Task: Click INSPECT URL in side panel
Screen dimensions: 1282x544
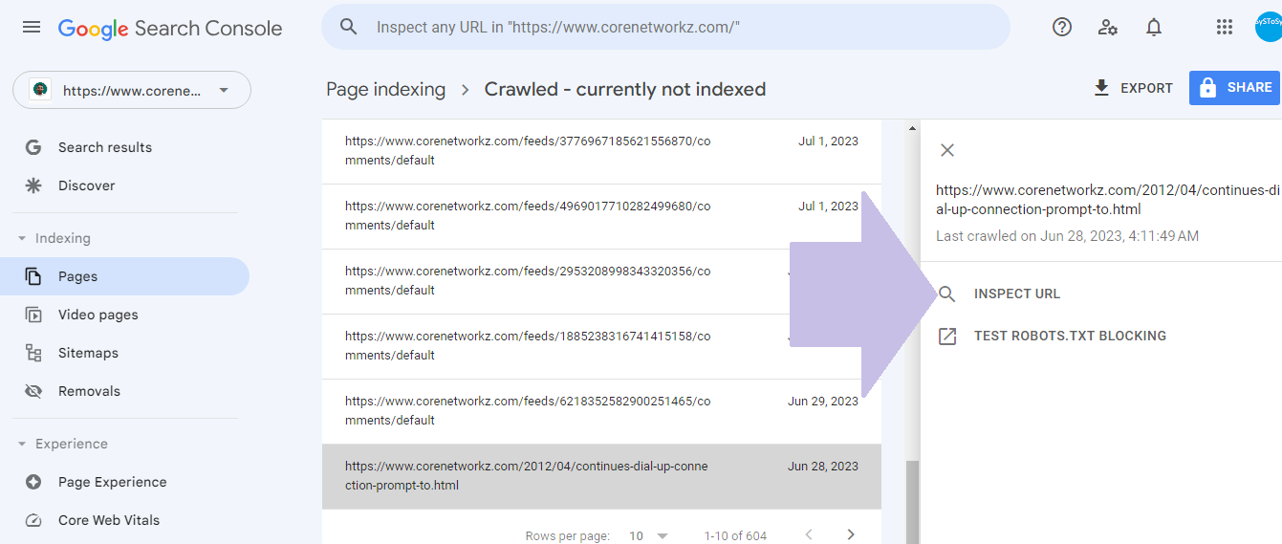Action: coord(1017,294)
